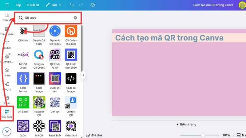
Task: Select the canvas heading text
Action: (169, 38)
